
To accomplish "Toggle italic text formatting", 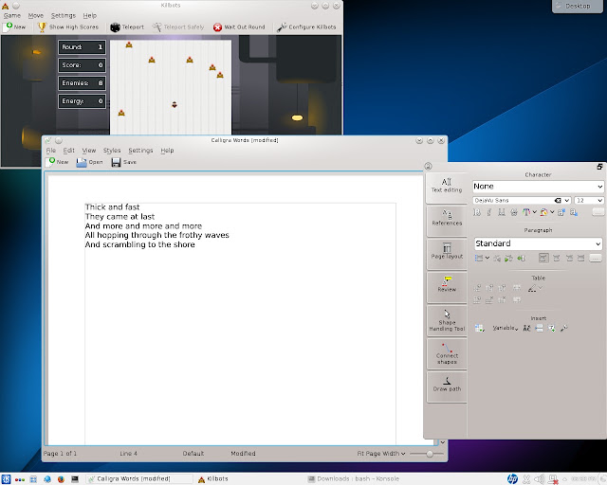I will pos(489,212).
